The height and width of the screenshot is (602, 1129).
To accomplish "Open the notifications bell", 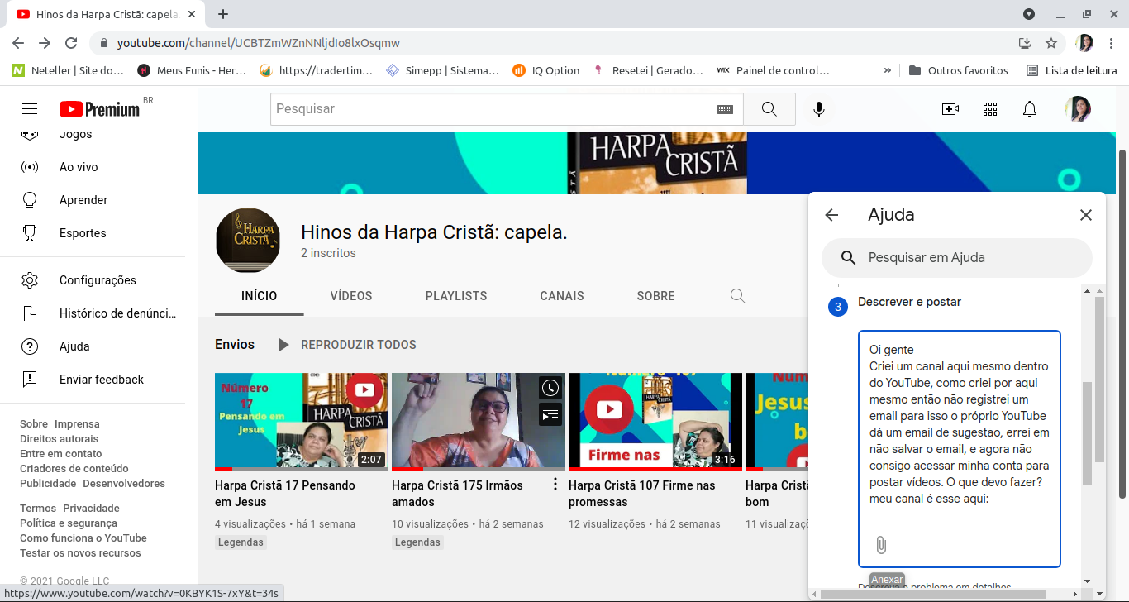I will (x=1030, y=109).
